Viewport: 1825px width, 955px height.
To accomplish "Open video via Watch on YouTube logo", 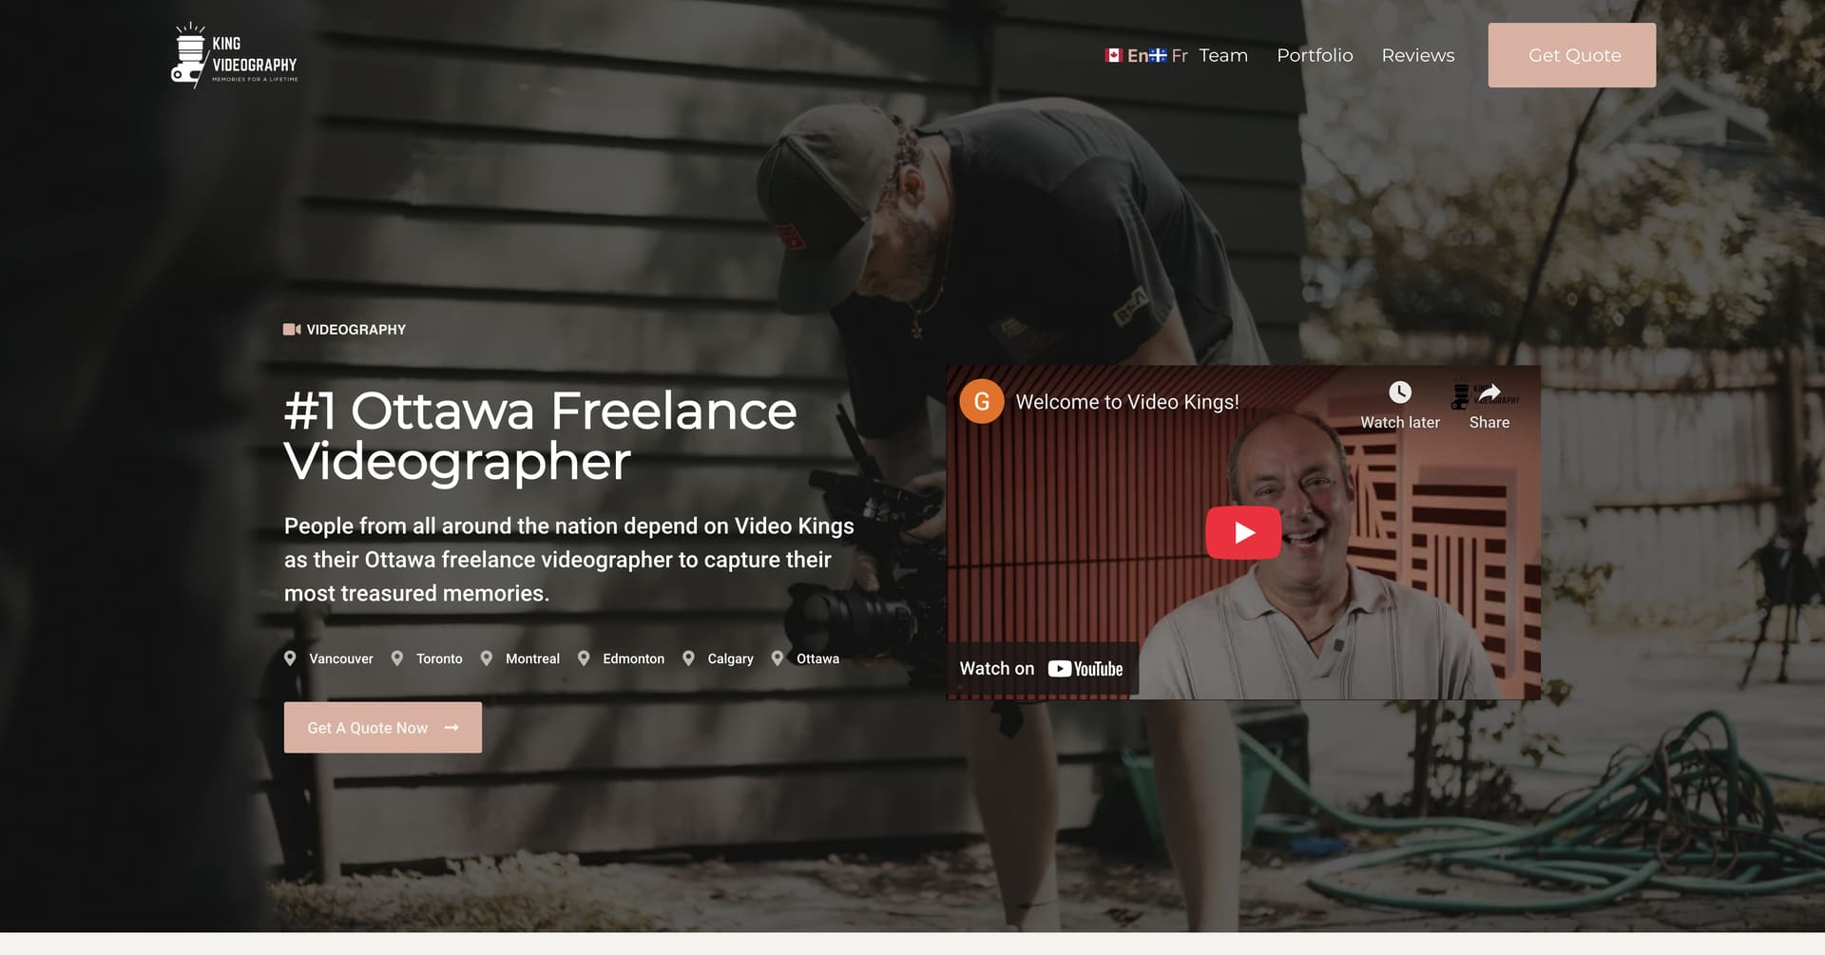I will pyautogui.click(x=1085, y=669).
